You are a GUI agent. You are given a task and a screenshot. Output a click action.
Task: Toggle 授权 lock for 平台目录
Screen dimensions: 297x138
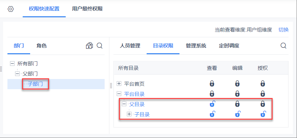pos(263,94)
